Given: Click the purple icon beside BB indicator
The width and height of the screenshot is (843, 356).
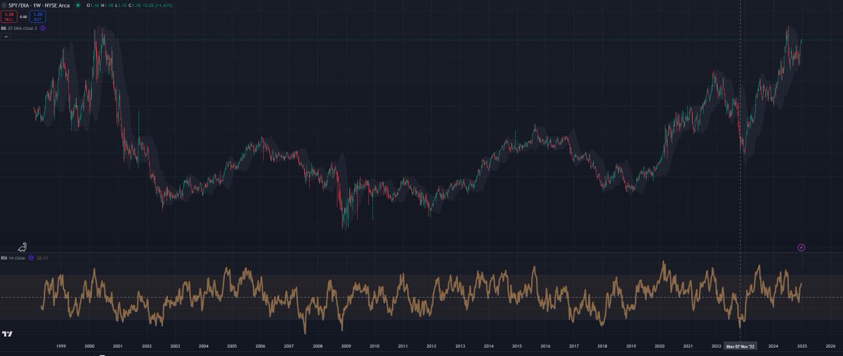Looking at the screenshot, I should 42,28.
